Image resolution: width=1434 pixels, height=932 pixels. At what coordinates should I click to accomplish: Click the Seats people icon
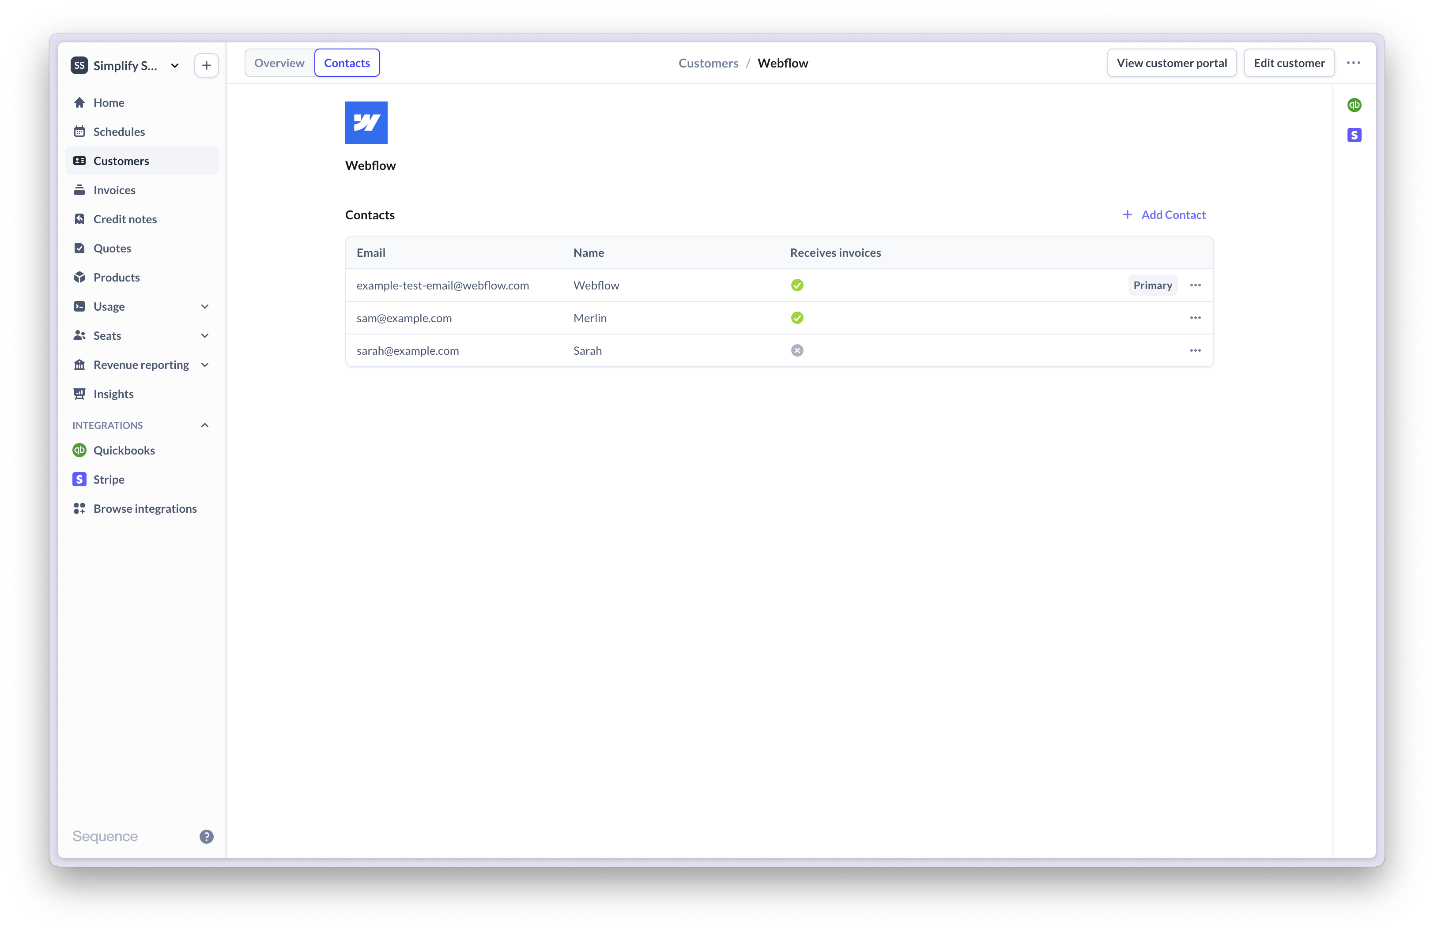click(x=79, y=335)
